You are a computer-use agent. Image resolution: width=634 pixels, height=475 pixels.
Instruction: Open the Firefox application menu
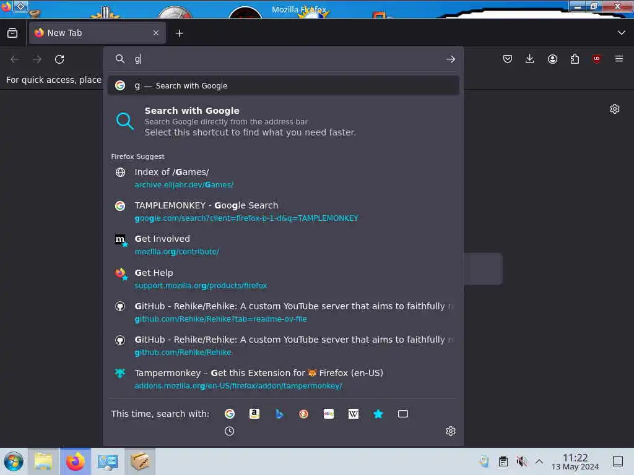click(x=619, y=59)
